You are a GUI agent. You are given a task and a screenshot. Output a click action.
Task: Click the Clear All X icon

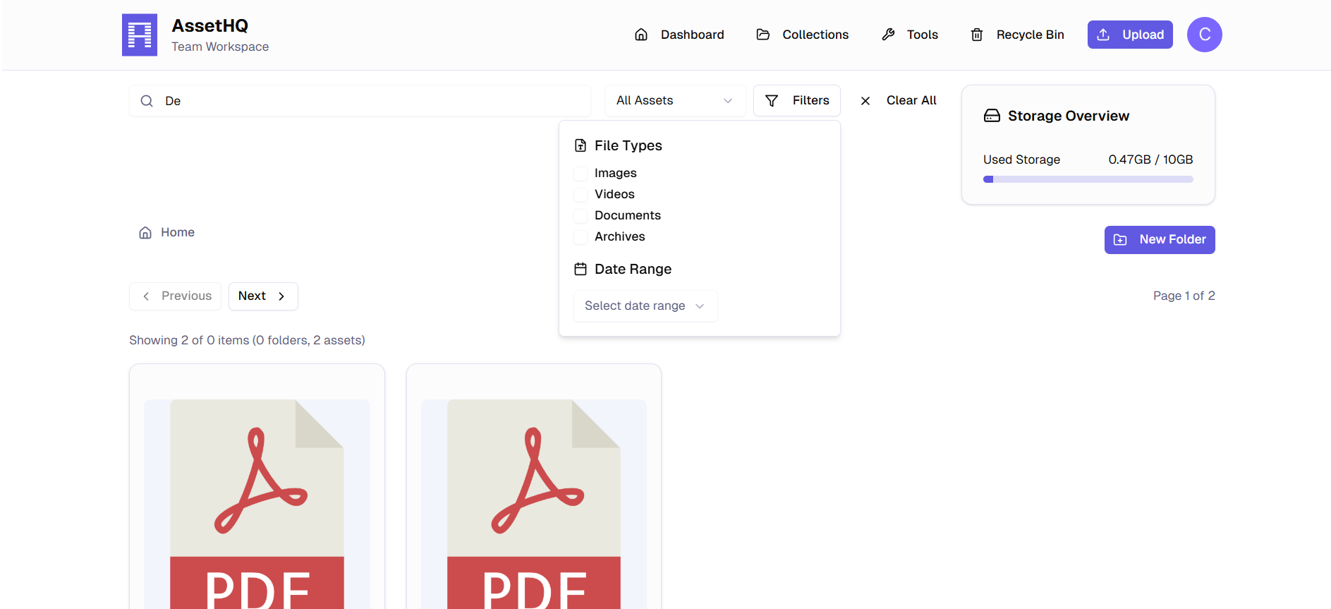pos(865,101)
